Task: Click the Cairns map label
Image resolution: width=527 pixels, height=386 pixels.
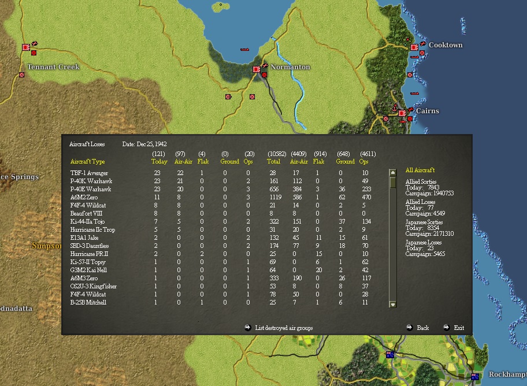Action: (428, 111)
